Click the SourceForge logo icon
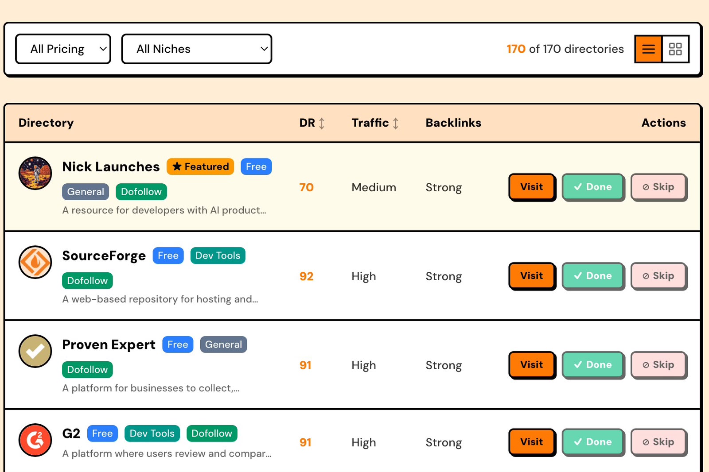This screenshot has width=709, height=472. 35,262
